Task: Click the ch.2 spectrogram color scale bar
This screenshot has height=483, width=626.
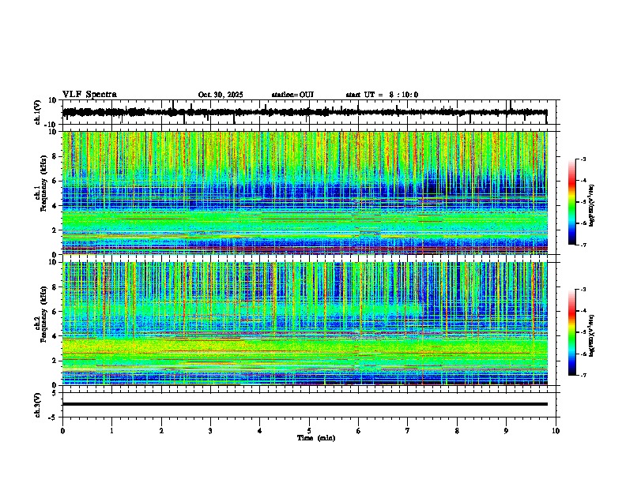Action: click(x=572, y=332)
